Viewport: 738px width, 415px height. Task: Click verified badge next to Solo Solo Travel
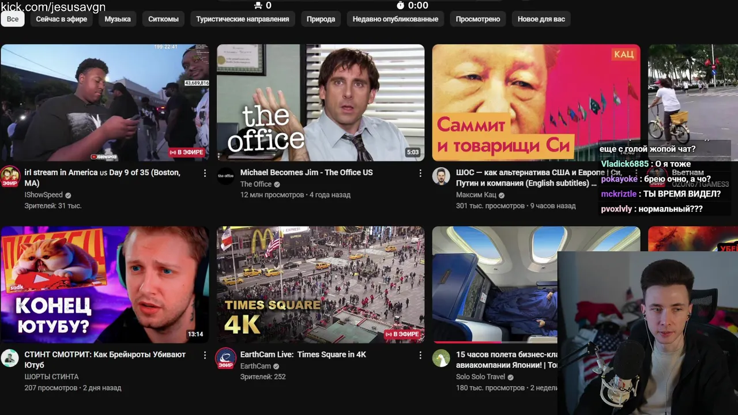coord(511,378)
